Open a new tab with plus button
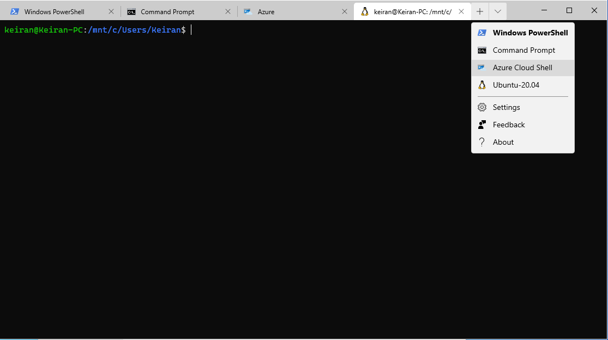 point(480,11)
